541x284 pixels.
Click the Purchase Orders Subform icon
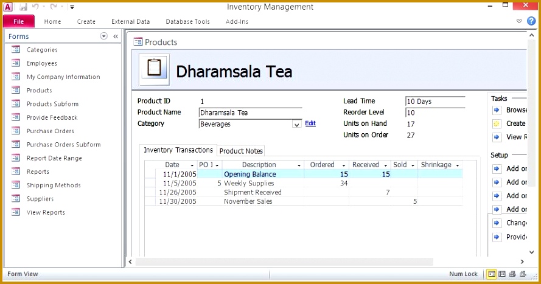pyautogui.click(x=16, y=144)
